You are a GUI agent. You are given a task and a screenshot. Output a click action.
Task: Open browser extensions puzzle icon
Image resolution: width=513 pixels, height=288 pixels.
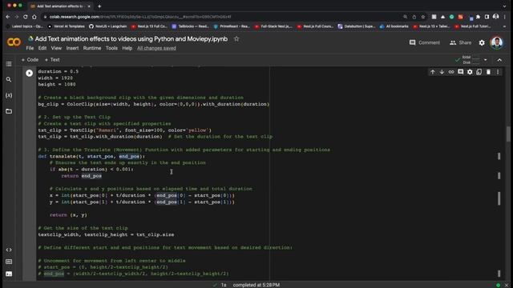[478, 17]
